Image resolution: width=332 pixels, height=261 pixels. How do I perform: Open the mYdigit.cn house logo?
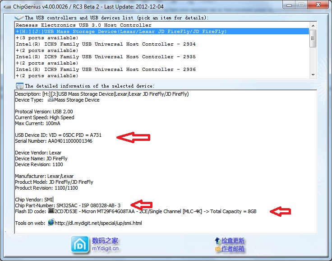click(x=80, y=245)
